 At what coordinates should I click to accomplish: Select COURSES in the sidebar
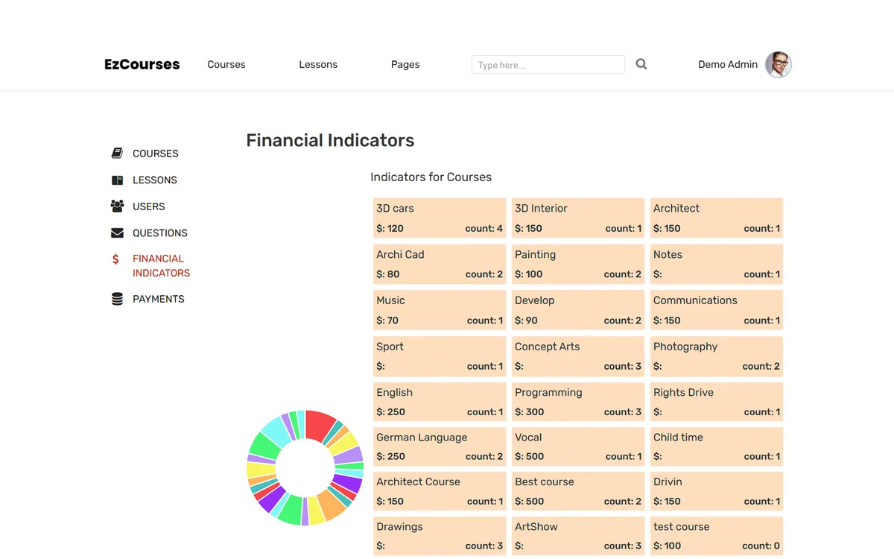(156, 154)
